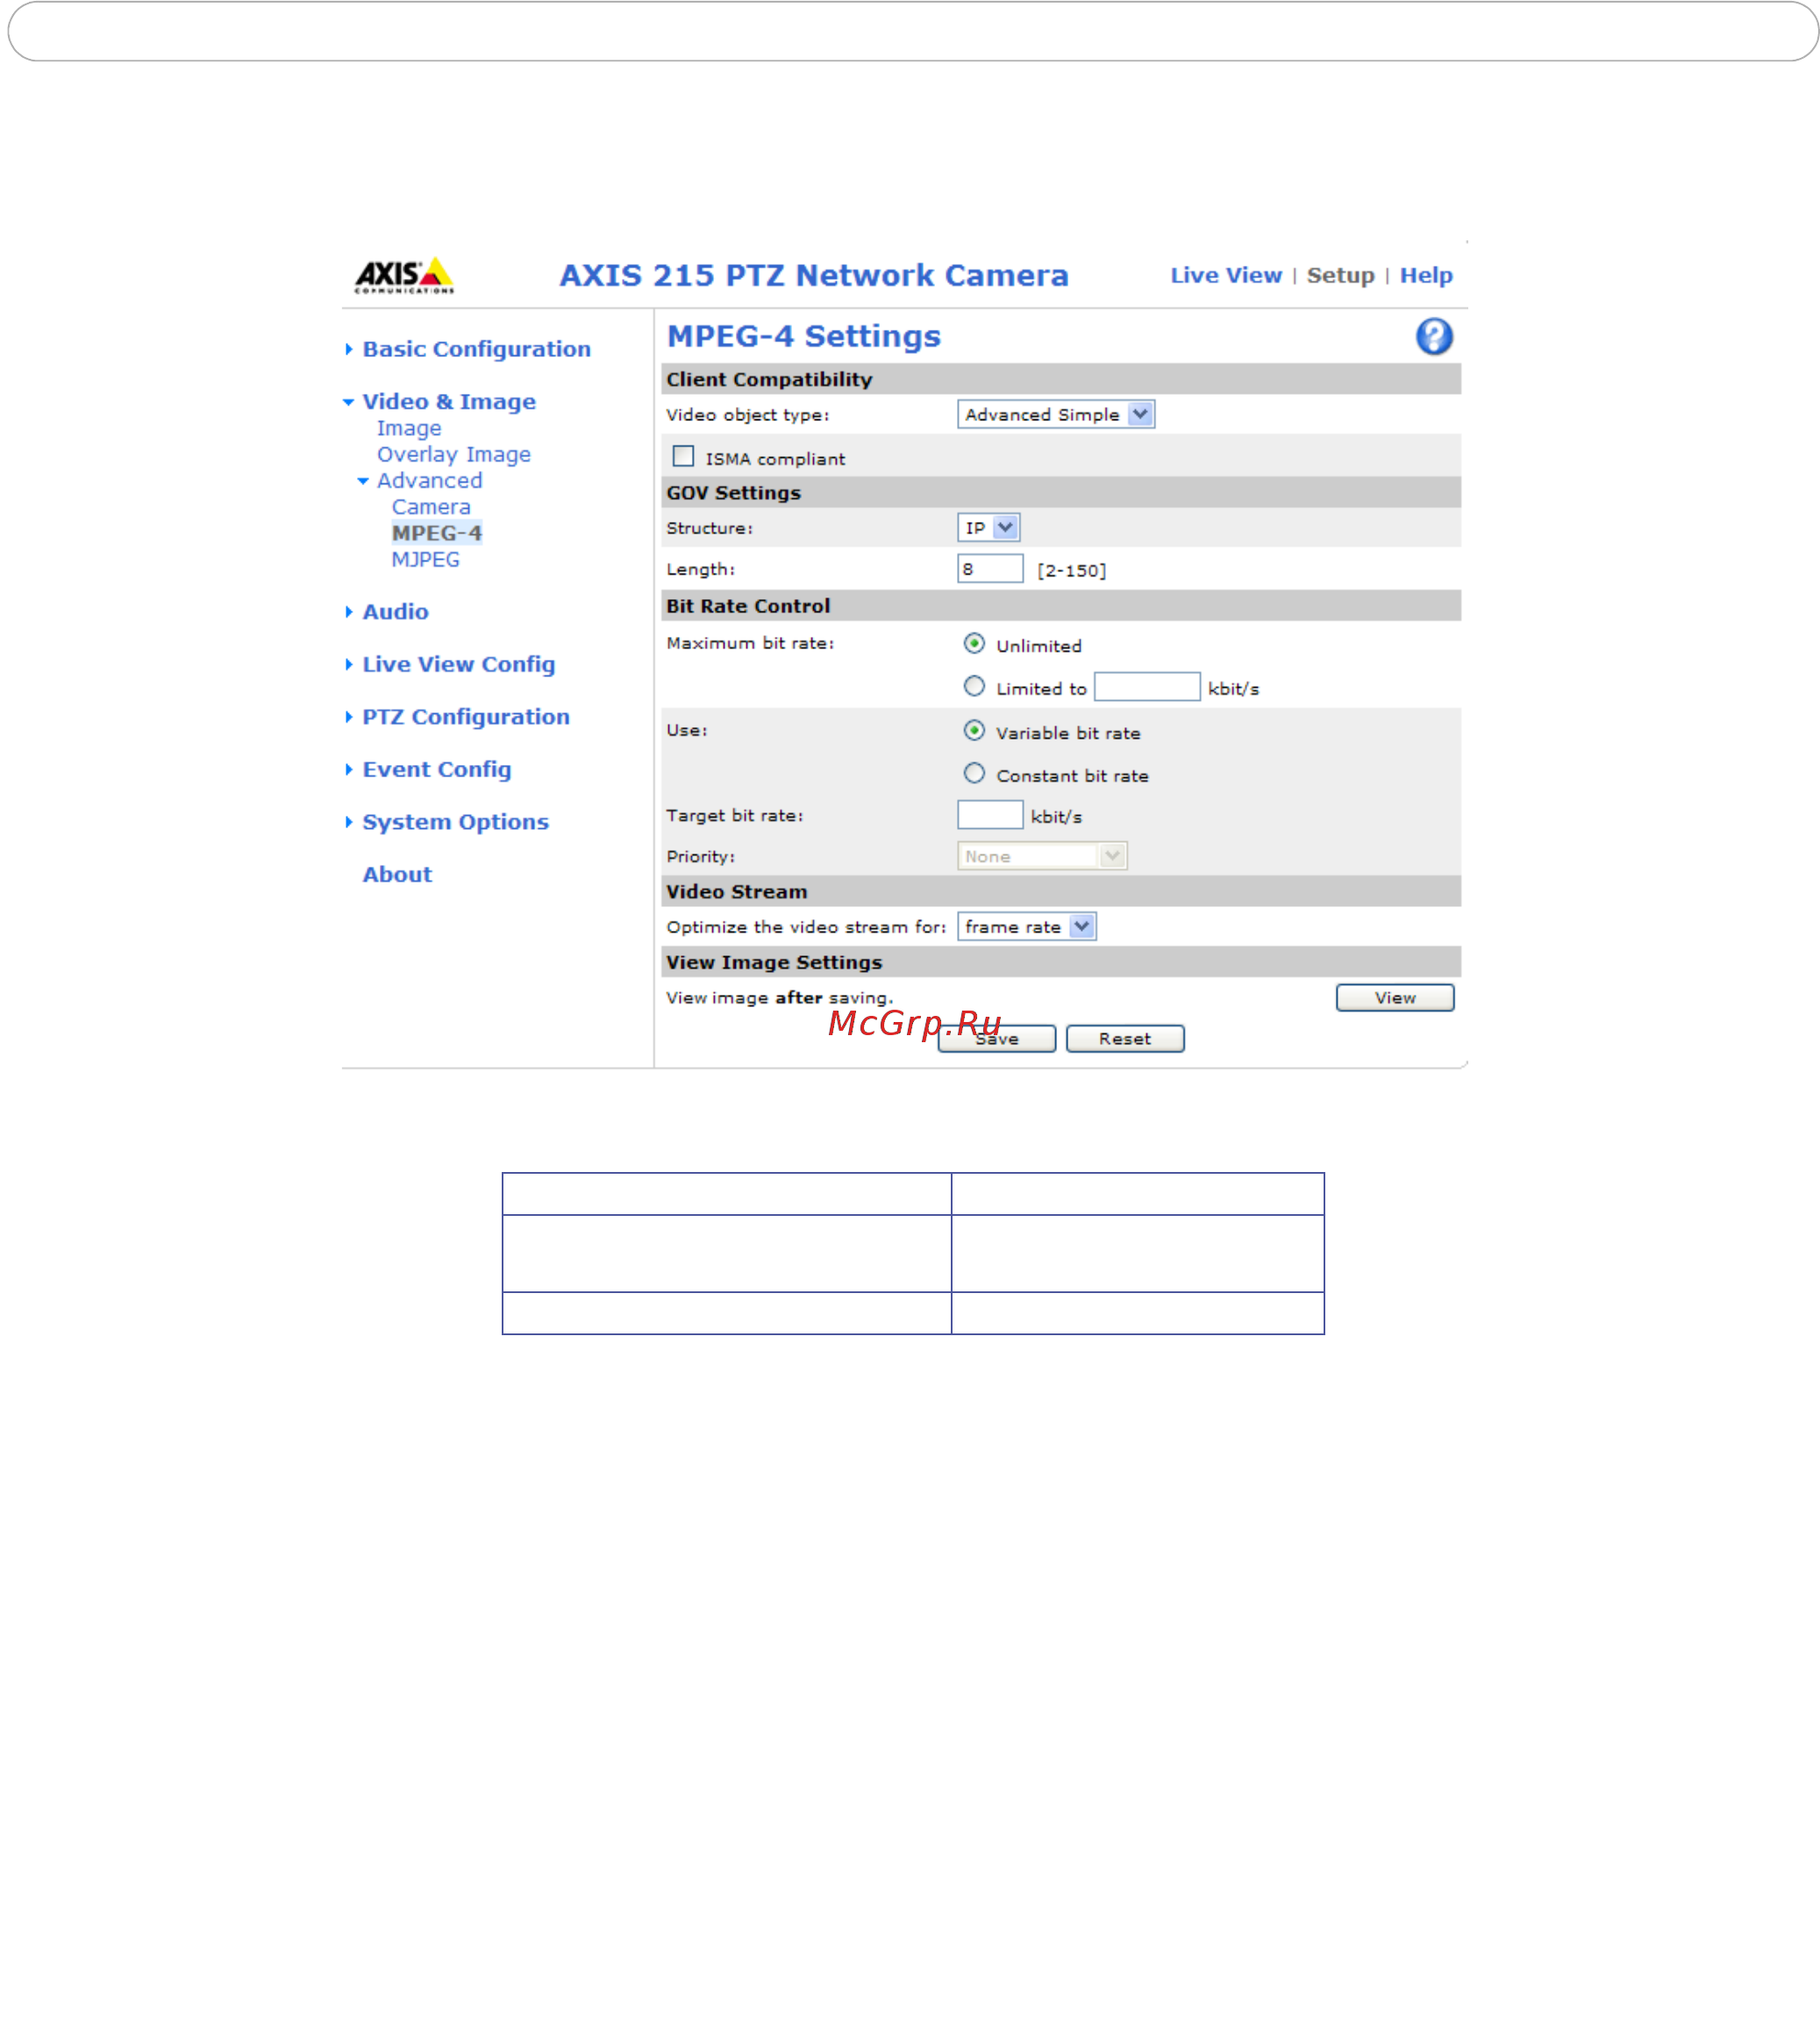
Task: Enable the ISMA compliant checkbox
Action: (683, 456)
